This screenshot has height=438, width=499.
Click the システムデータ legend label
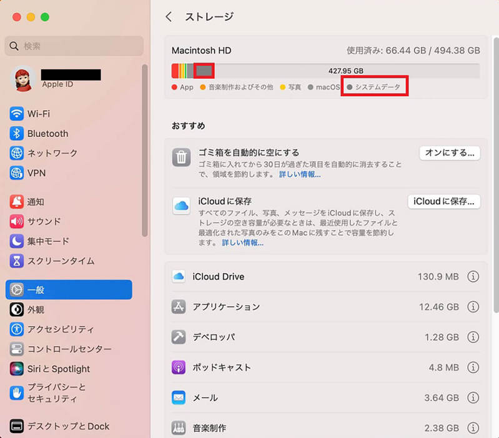[x=377, y=87]
